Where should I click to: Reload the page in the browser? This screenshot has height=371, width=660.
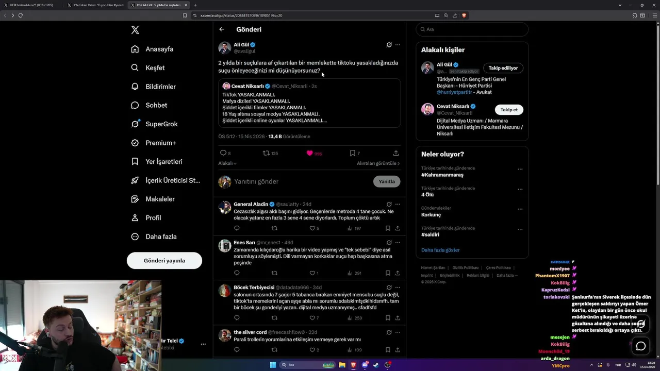(20, 15)
